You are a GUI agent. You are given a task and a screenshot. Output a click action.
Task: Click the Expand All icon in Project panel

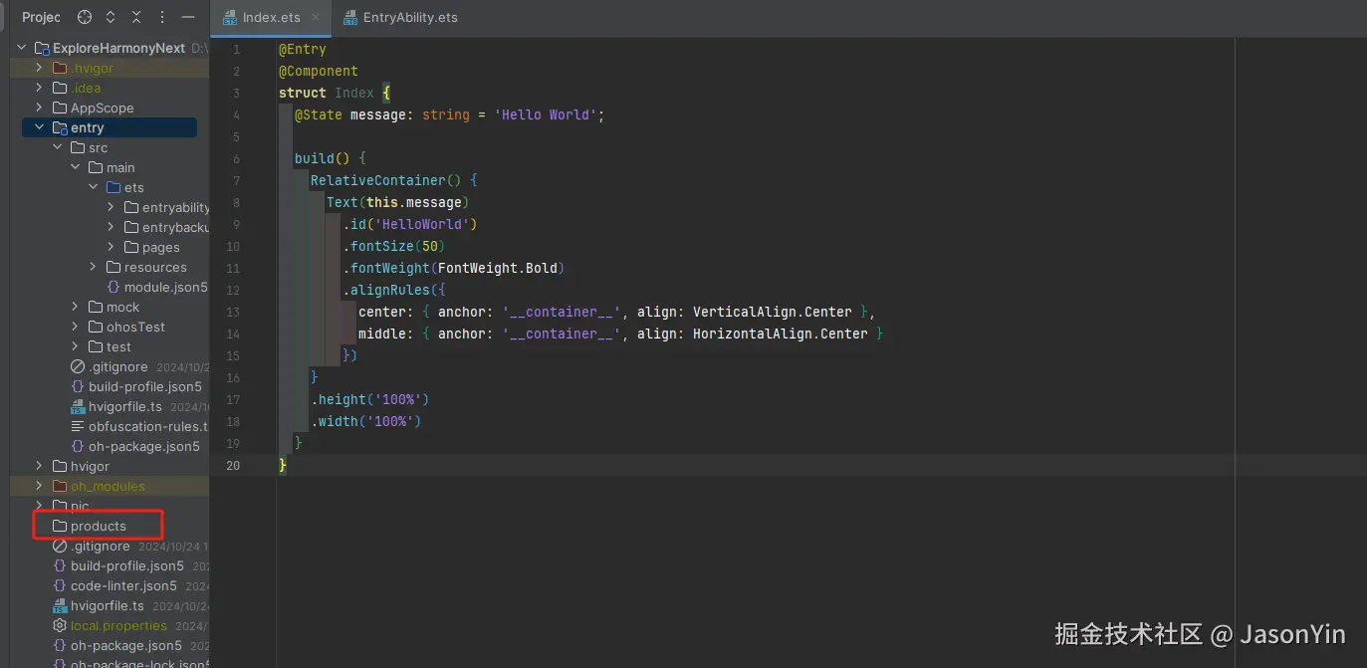111,17
